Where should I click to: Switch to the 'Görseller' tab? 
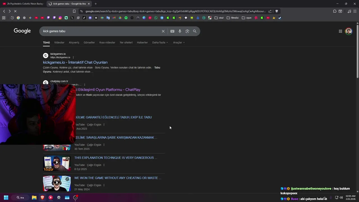tap(89, 43)
